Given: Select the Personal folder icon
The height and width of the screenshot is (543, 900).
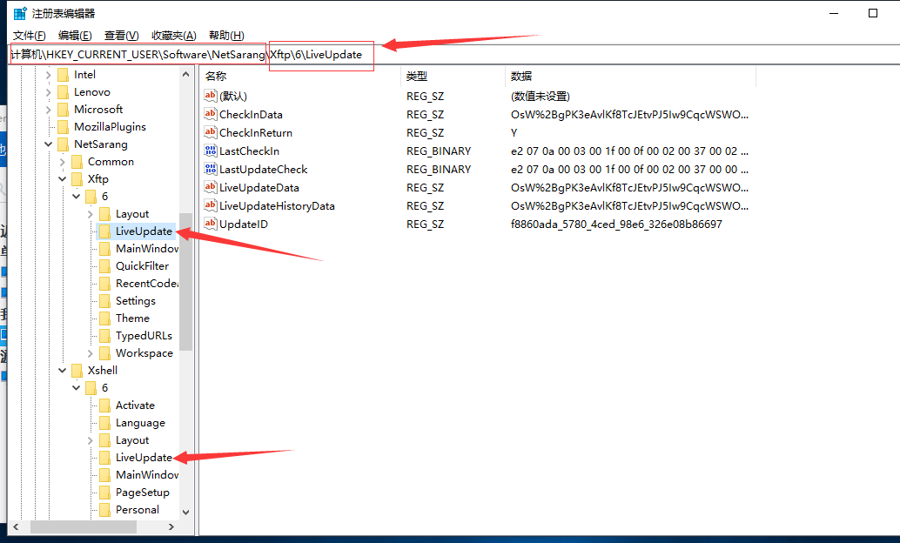Looking at the screenshot, I should point(104,510).
